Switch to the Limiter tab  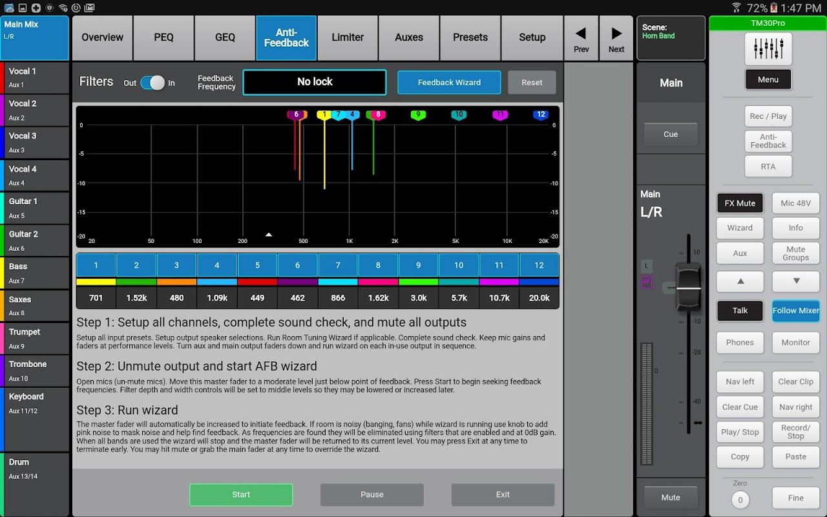(348, 37)
